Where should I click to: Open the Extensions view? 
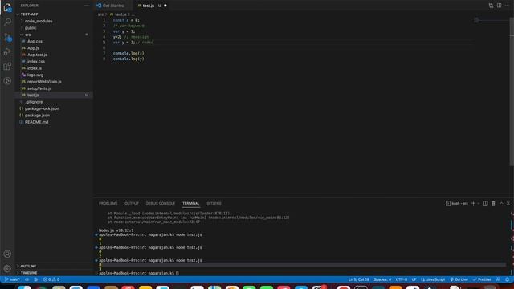7,67
